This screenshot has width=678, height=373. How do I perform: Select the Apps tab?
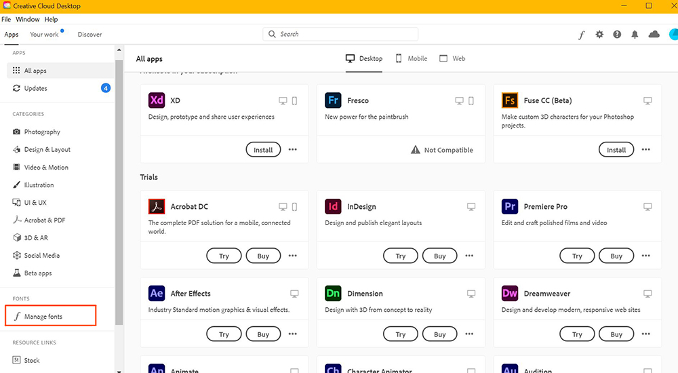click(12, 35)
